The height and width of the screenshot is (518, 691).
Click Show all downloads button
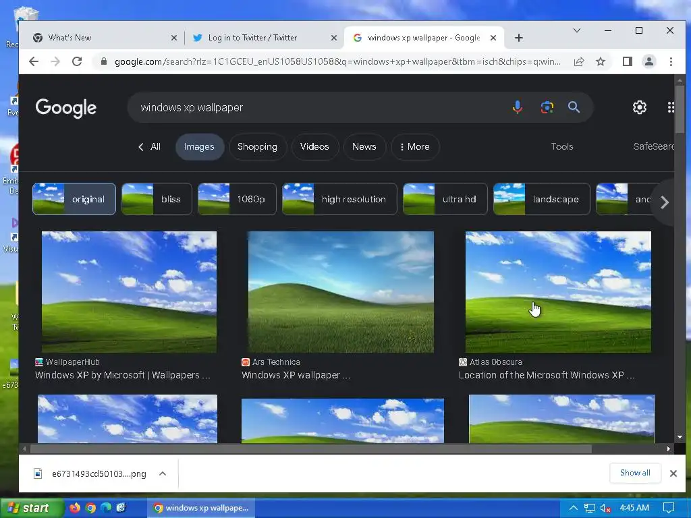click(x=635, y=473)
